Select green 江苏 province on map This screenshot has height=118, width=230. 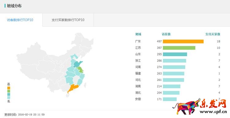[x=80, y=70]
